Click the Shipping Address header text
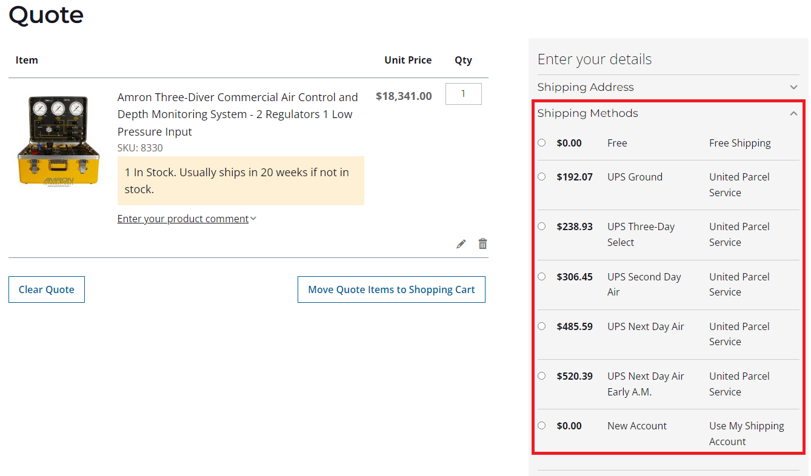Screen dimensions: 811x476 pyautogui.click(x=586, y=87)
